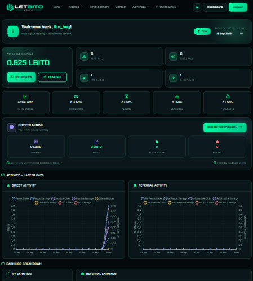Click the Referrals people icon
This screenshot has height=281, width=253.
[84, 56]
